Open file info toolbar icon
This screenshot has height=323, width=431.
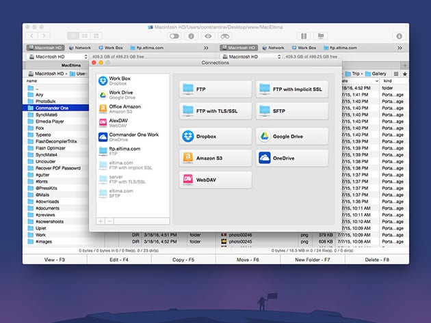(x=192, y=36)
